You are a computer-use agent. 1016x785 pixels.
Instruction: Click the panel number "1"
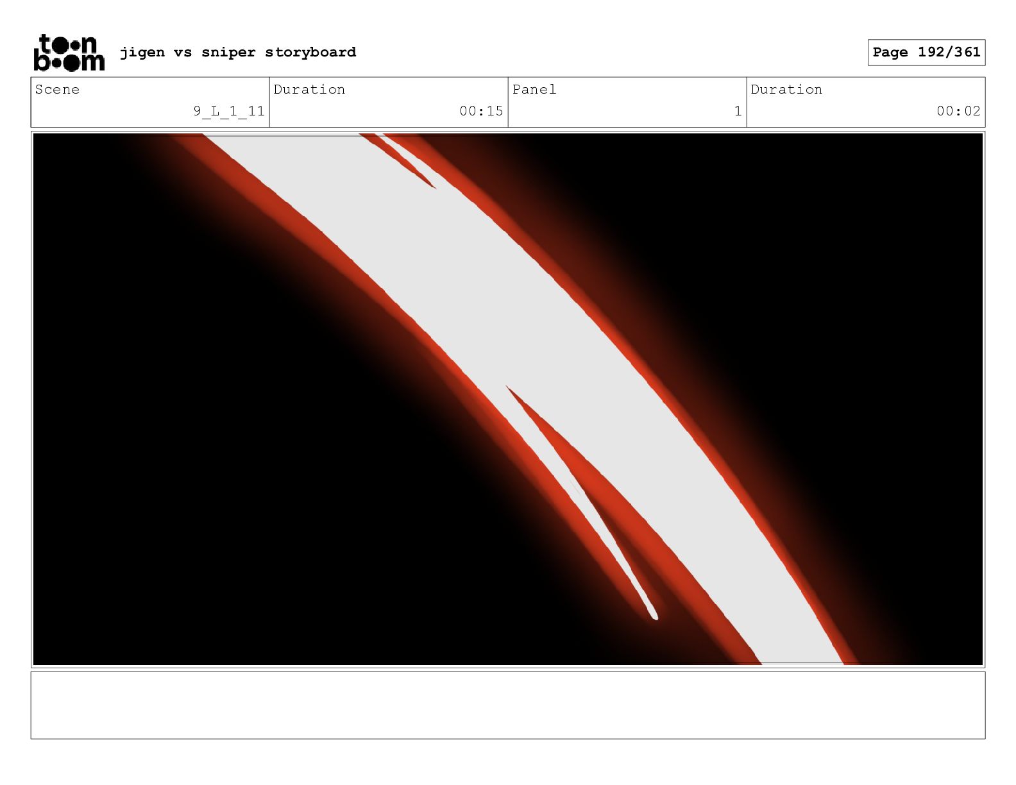tap(738, 111)
